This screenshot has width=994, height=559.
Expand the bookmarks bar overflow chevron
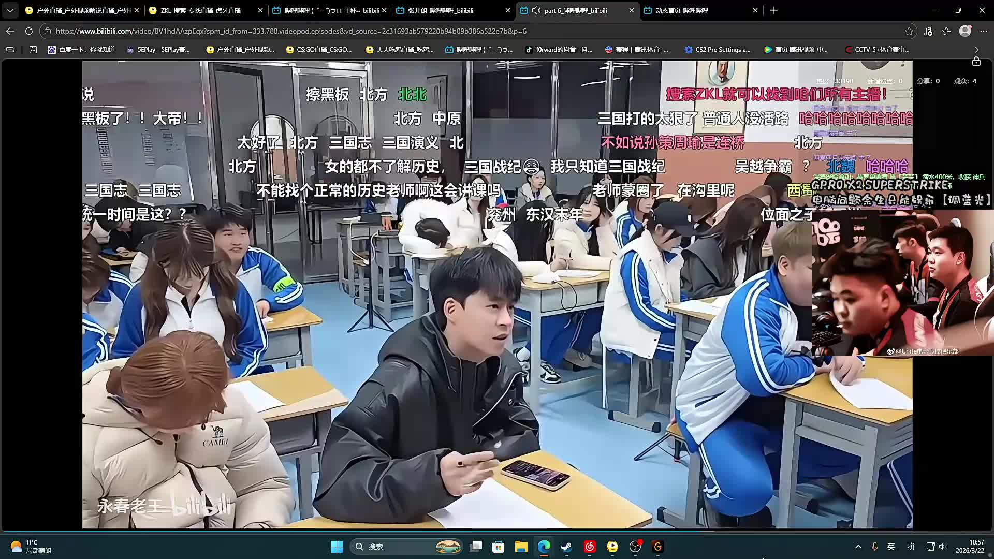point(975,50)
